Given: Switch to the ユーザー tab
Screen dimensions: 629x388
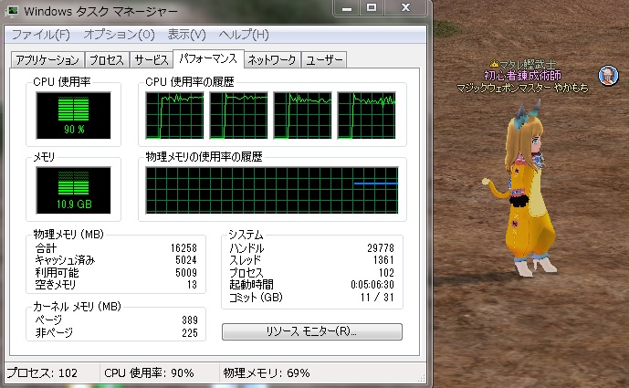Looking at the screenshot, I should coord(324,60).
